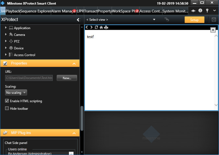The image size is (219, 155).
Task: Print the HTML page
Action: tap(106, 27)
